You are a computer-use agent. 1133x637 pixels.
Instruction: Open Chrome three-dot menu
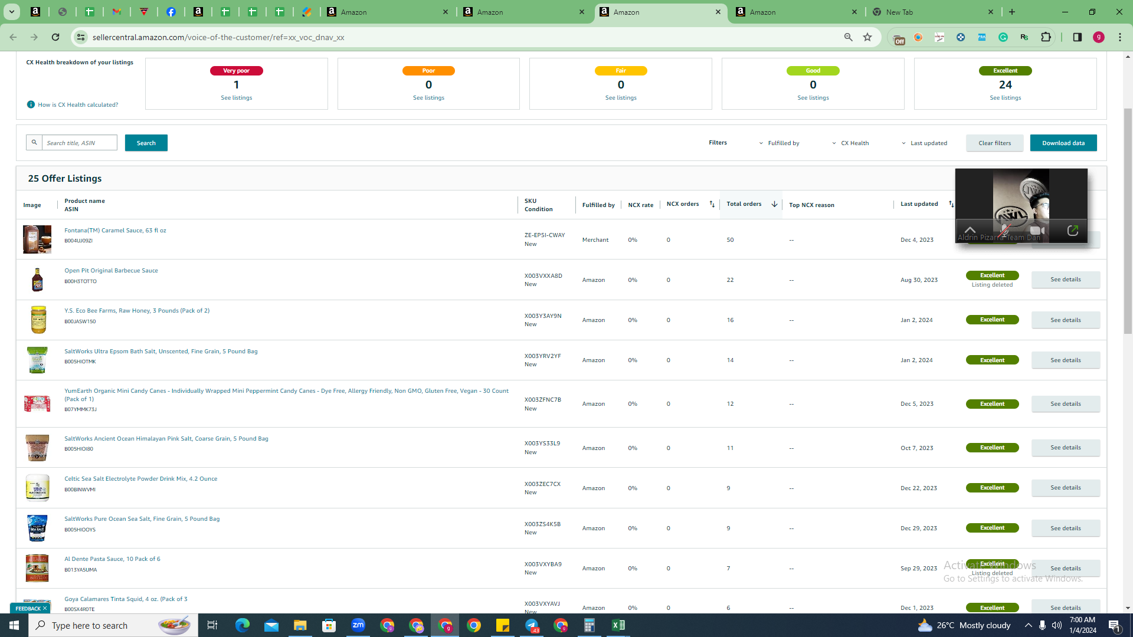point(1120,37)
